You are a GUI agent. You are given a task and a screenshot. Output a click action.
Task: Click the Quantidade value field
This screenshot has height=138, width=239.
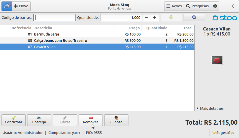[121, 18]
